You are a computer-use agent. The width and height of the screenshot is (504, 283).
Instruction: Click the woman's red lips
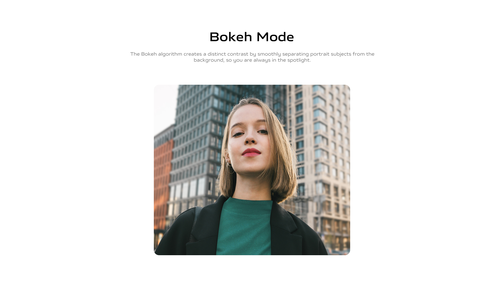tap(251, 152)
